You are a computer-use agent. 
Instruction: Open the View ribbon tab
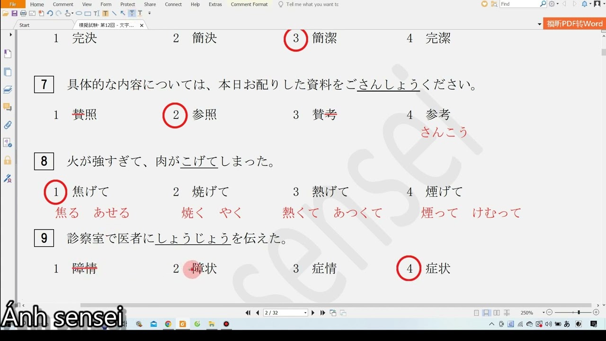87,4
